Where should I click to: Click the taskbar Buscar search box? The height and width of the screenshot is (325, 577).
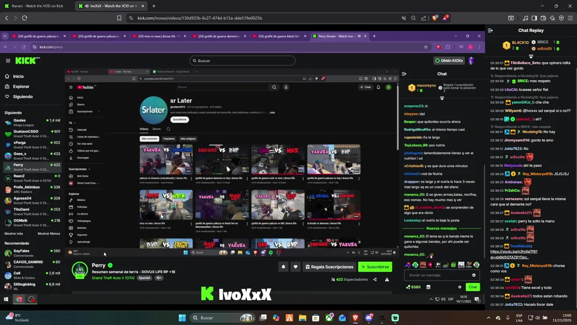click(x=223, y=318)
